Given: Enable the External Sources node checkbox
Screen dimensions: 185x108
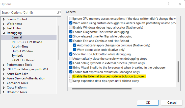Looking at the screenshot, I should [71, 76].
